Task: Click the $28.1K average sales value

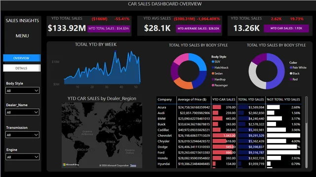Action: click(x=157, y=28)
